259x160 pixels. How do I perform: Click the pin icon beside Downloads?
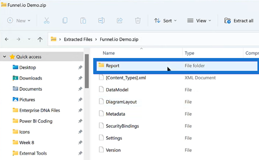[x=80, y=78]
